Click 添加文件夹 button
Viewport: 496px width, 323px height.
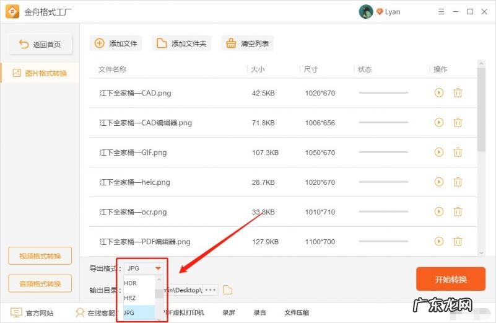click(181, 43)
